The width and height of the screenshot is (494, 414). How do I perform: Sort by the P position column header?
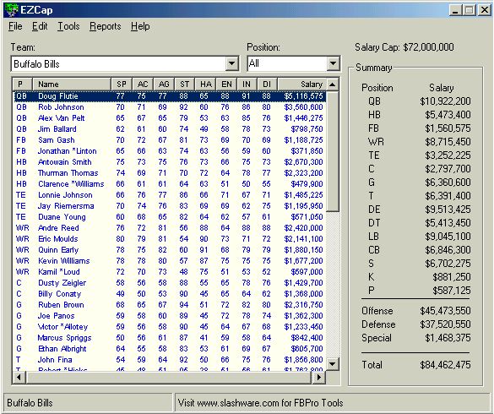tap(23, 84)
